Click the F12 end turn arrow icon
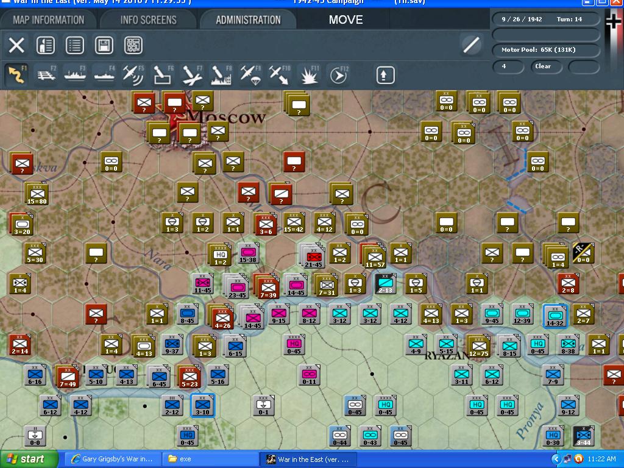This screenshot has width=624, height=468. point(338,75)
